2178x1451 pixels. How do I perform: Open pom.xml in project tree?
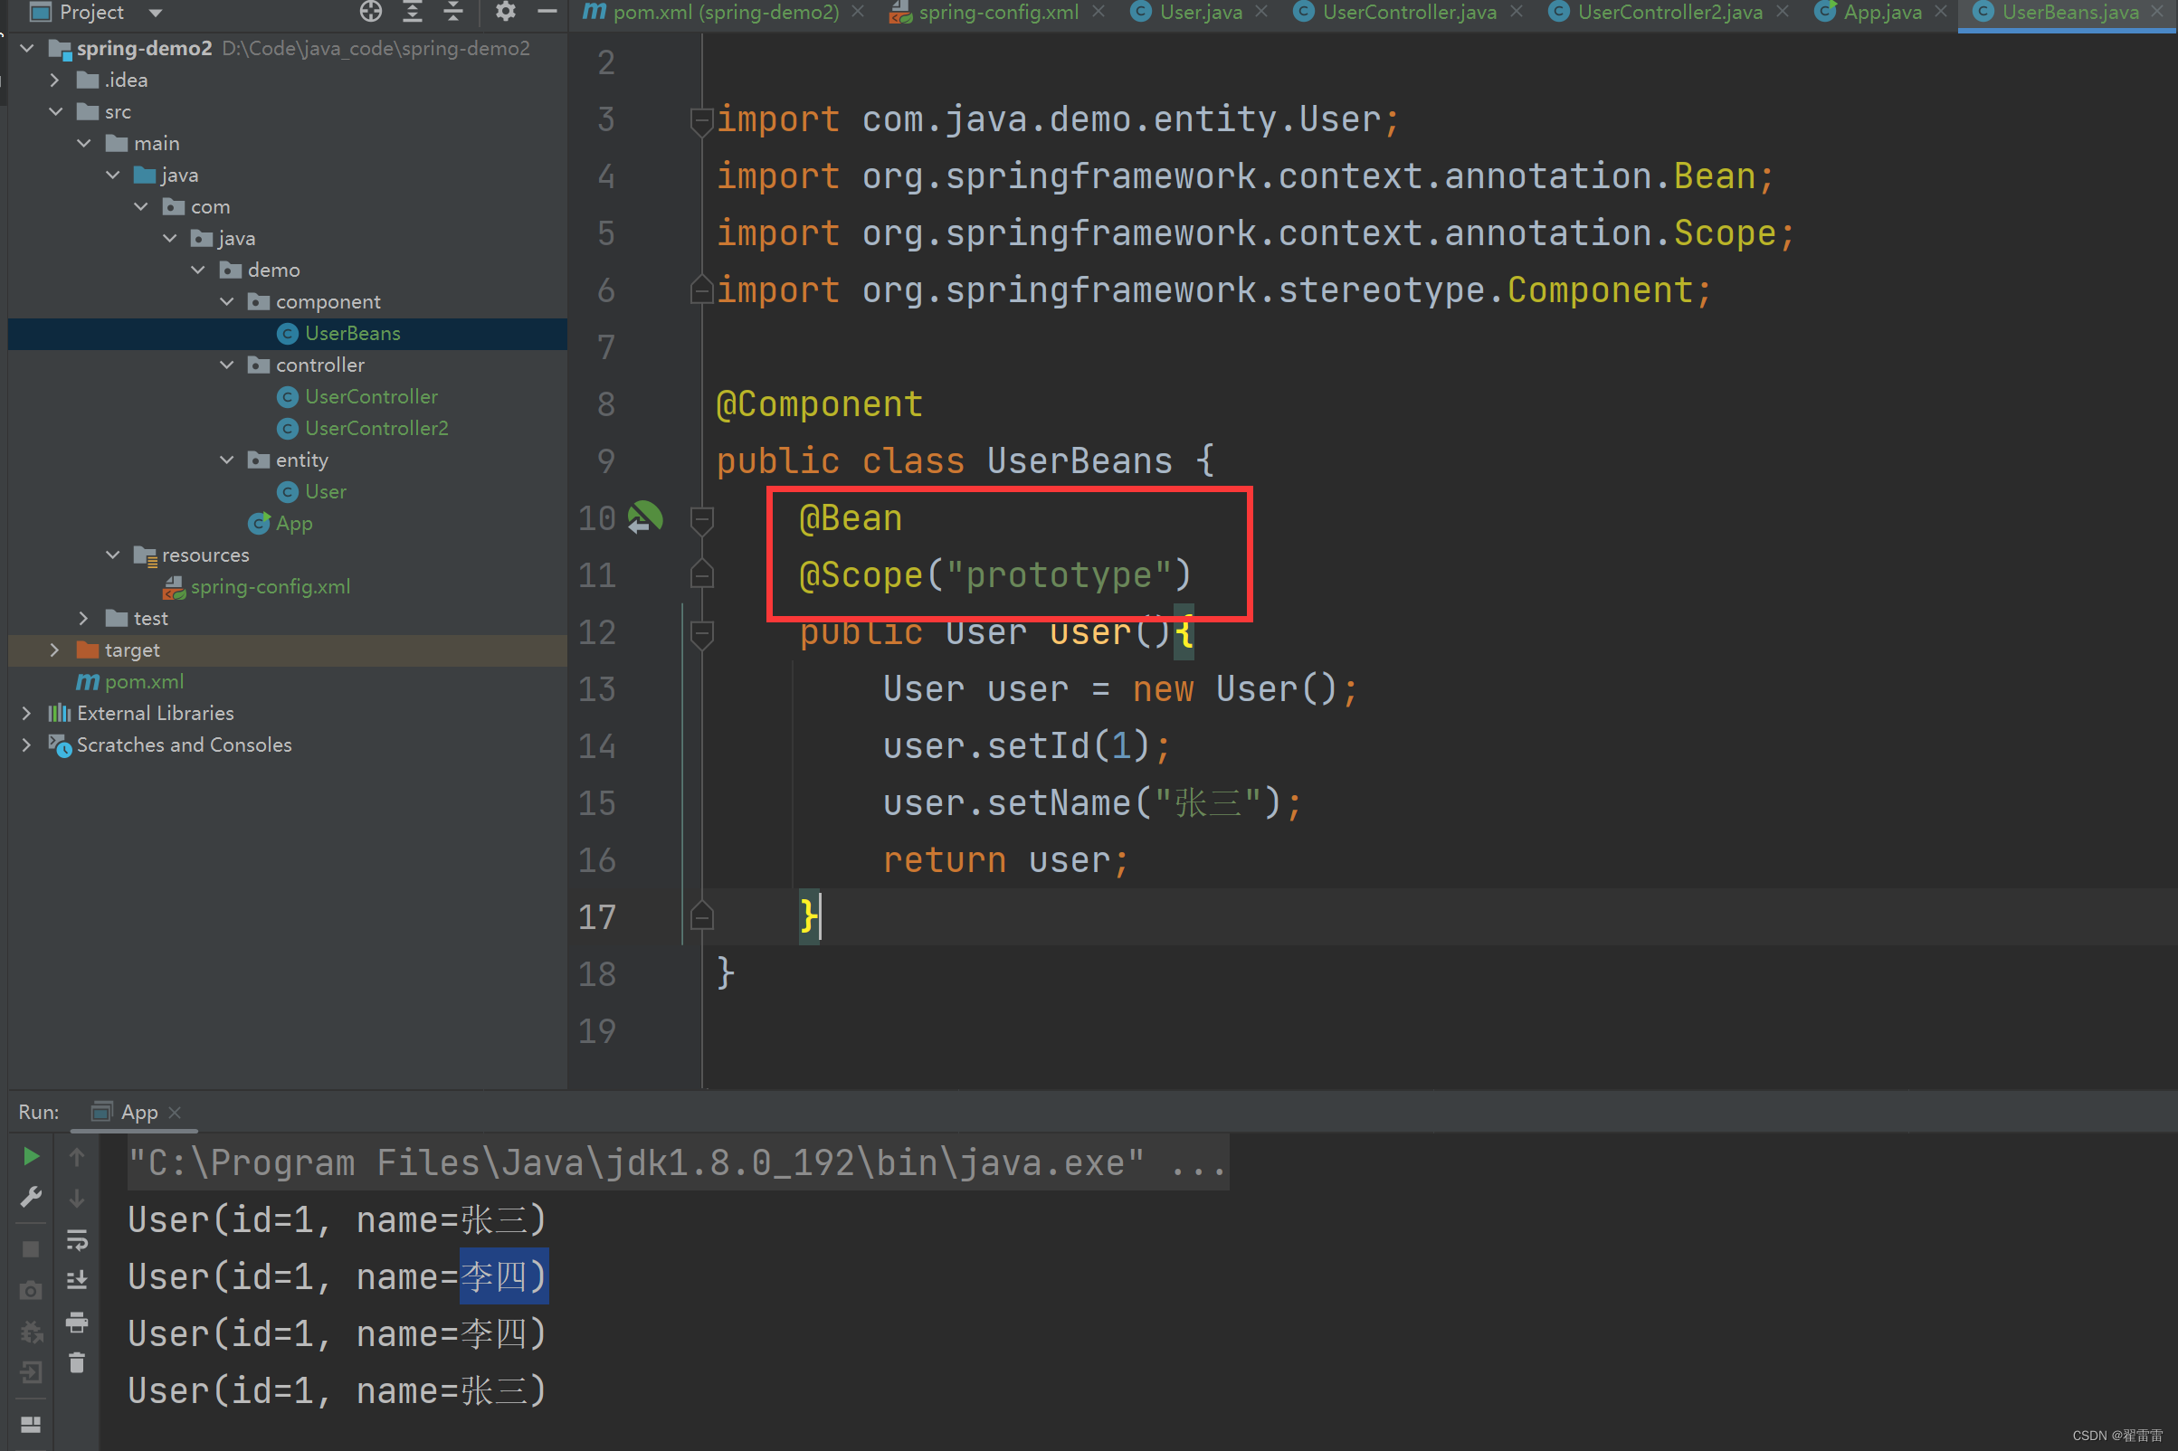tap(144, 681)
